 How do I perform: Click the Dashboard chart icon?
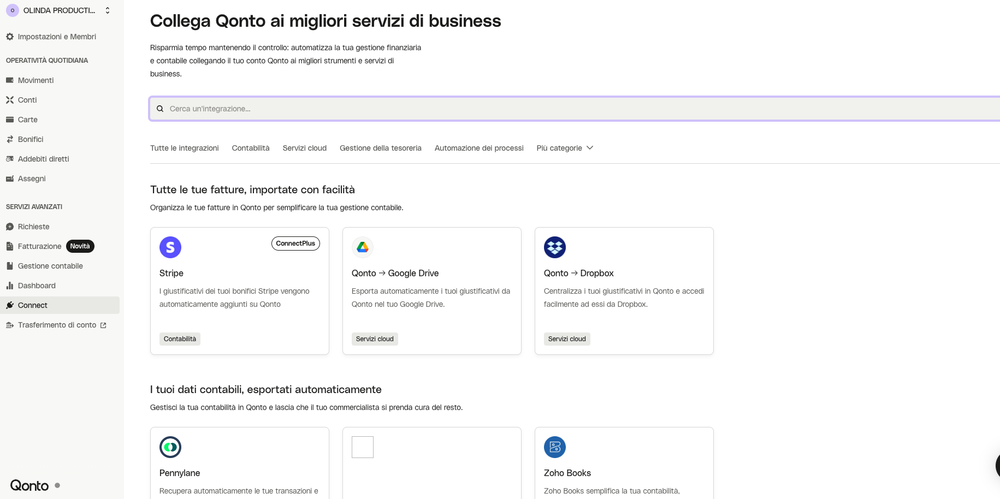click(x=10, y=286)
